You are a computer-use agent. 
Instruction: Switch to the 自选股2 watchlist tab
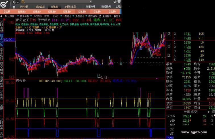[22, 12]
